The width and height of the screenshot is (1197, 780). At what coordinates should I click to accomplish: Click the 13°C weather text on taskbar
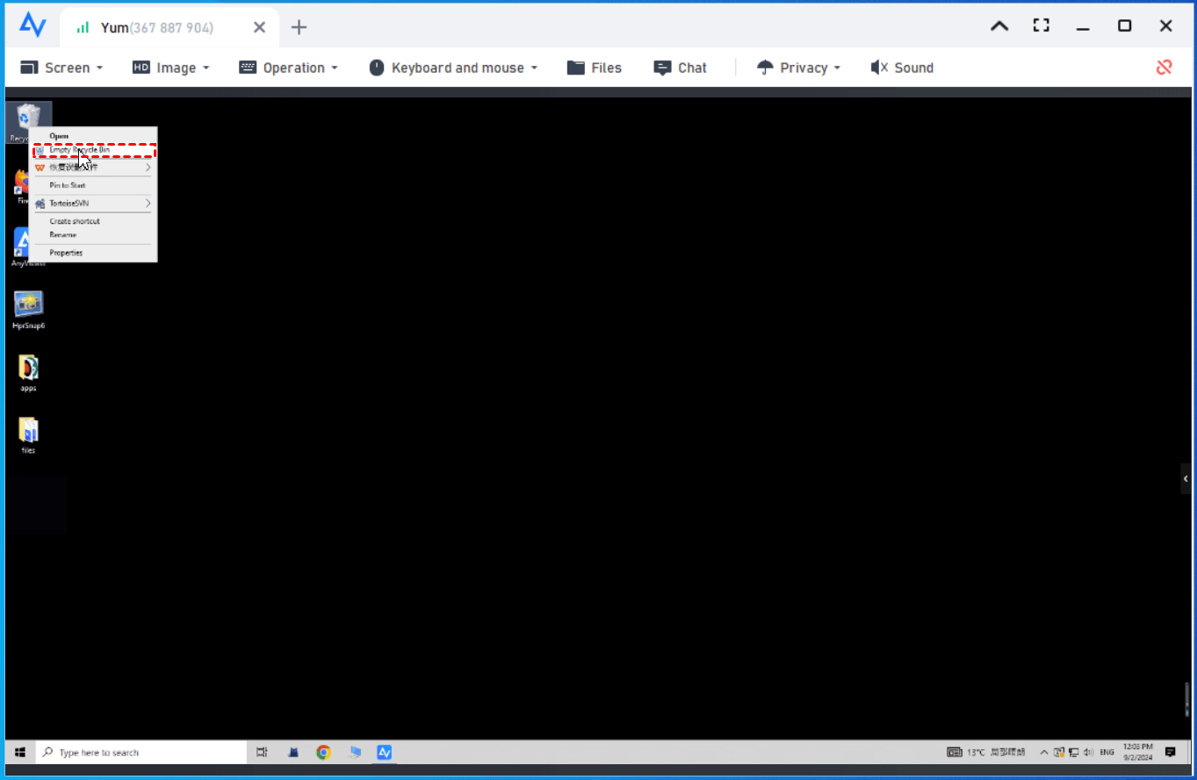pos(976,752)
